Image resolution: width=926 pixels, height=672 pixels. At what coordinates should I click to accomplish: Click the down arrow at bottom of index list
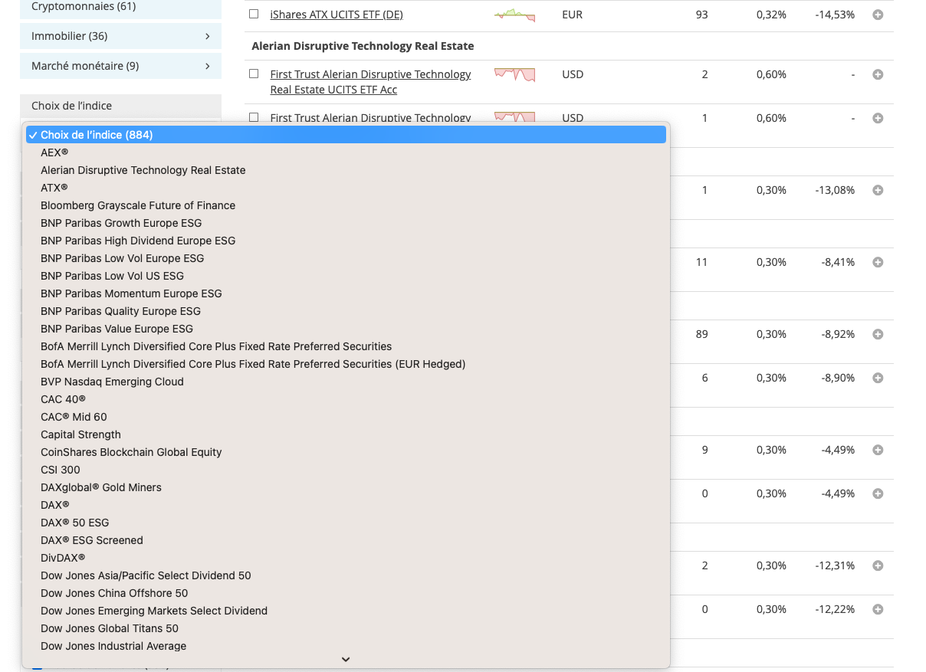(346, 659)
